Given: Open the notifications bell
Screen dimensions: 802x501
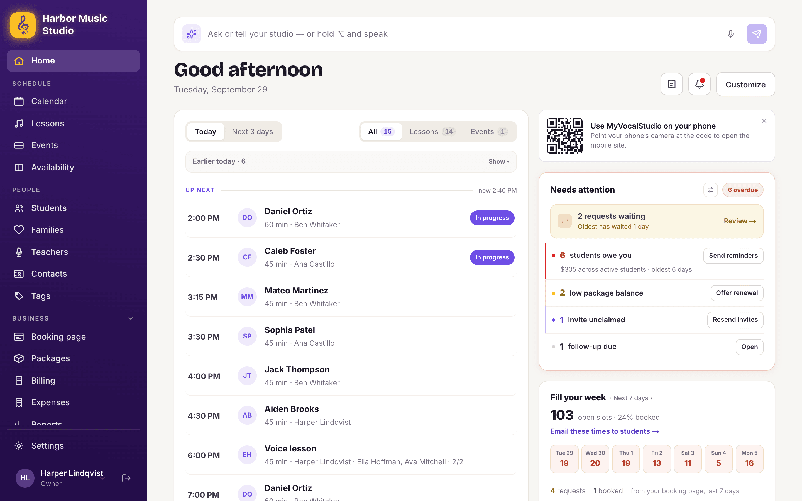Looking at the screenshot, I should [699, 84].
